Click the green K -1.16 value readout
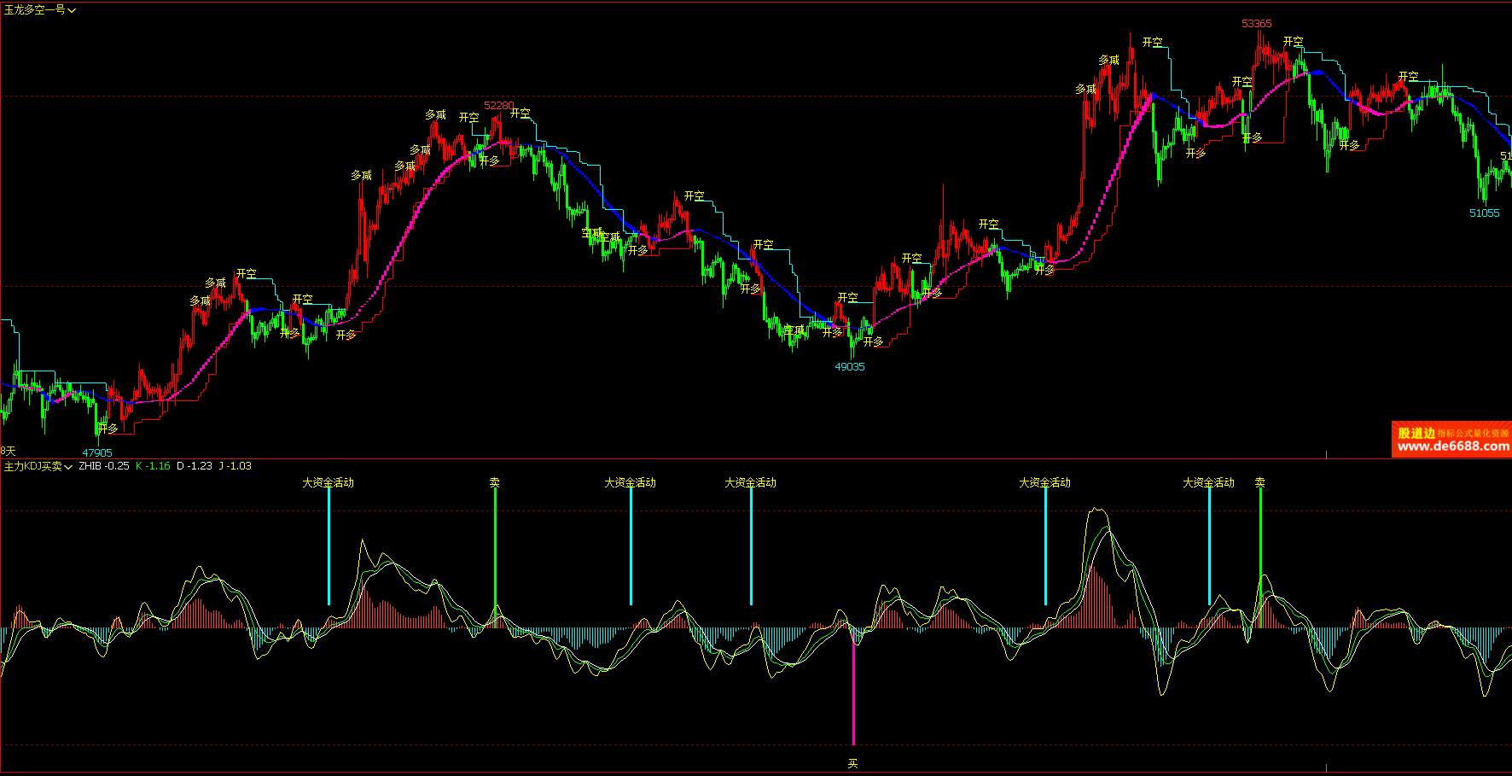 tap(153, 466)
